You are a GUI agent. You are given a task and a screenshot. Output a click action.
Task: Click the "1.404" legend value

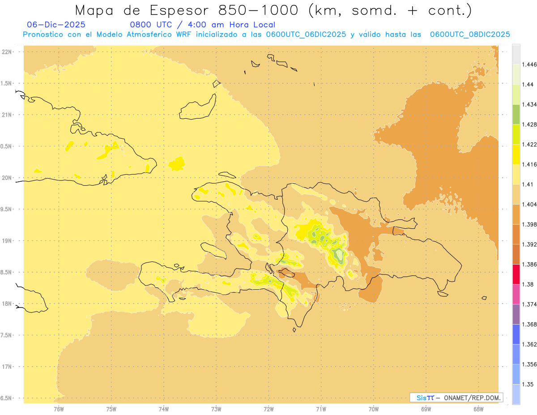tap(529, 204)
